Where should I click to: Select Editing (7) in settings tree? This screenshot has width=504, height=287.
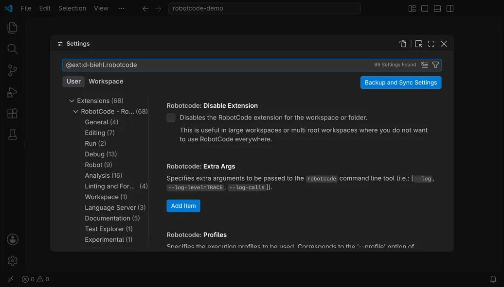pos(100,133)
